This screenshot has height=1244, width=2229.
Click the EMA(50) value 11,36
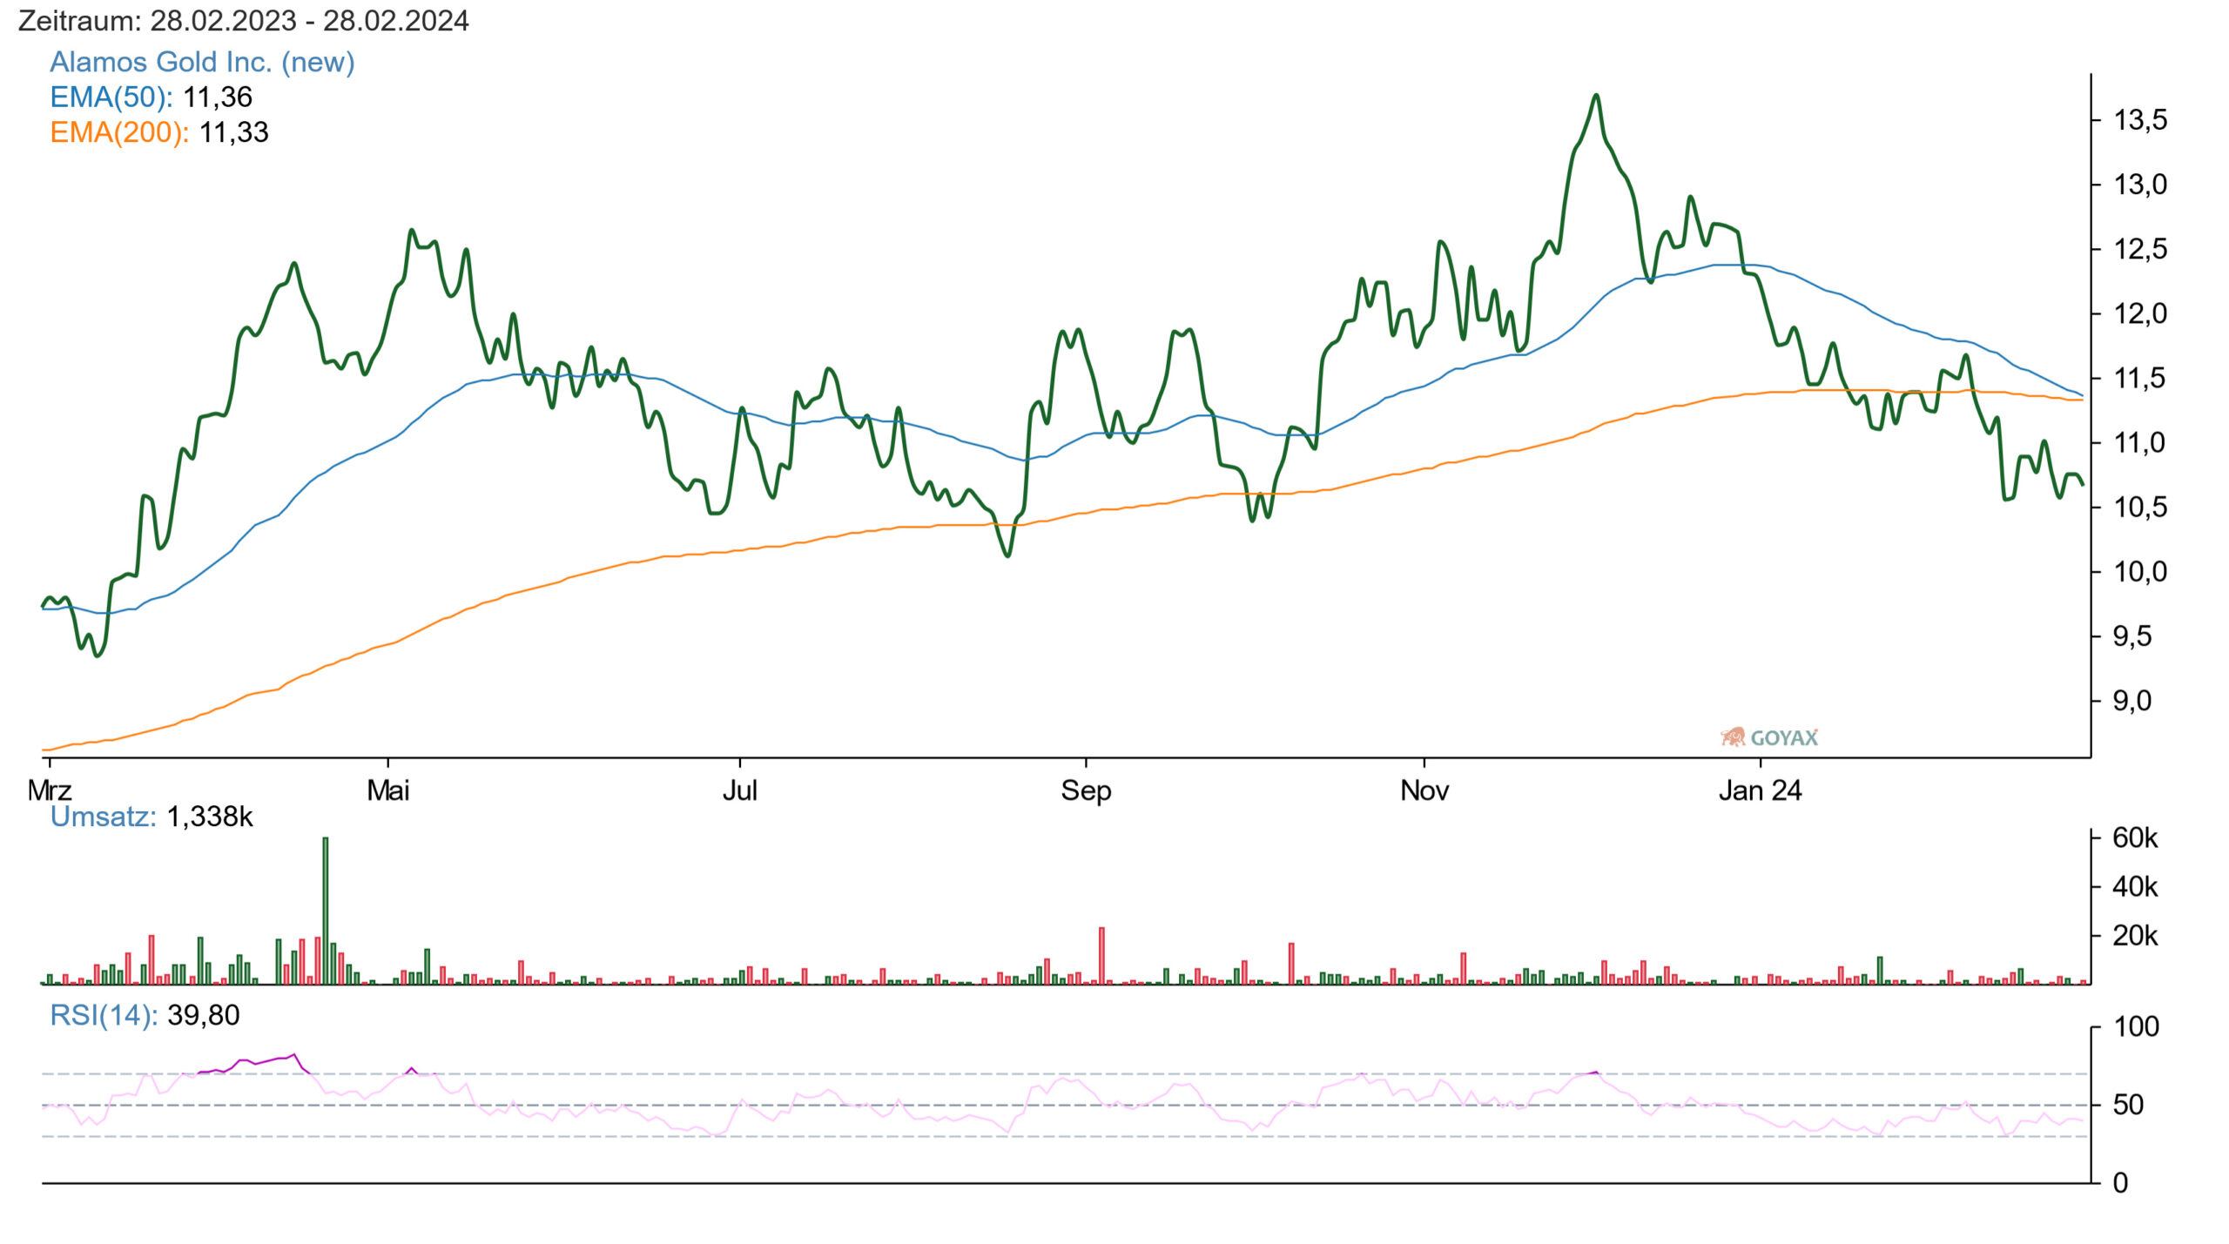point(217,97)
